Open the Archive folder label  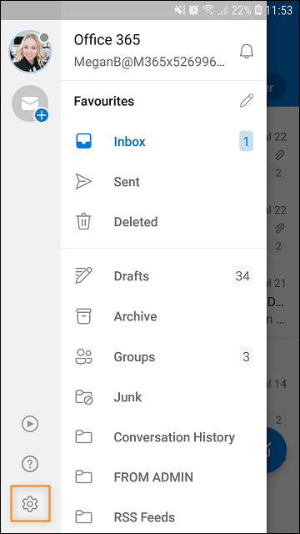coord(135,316)
